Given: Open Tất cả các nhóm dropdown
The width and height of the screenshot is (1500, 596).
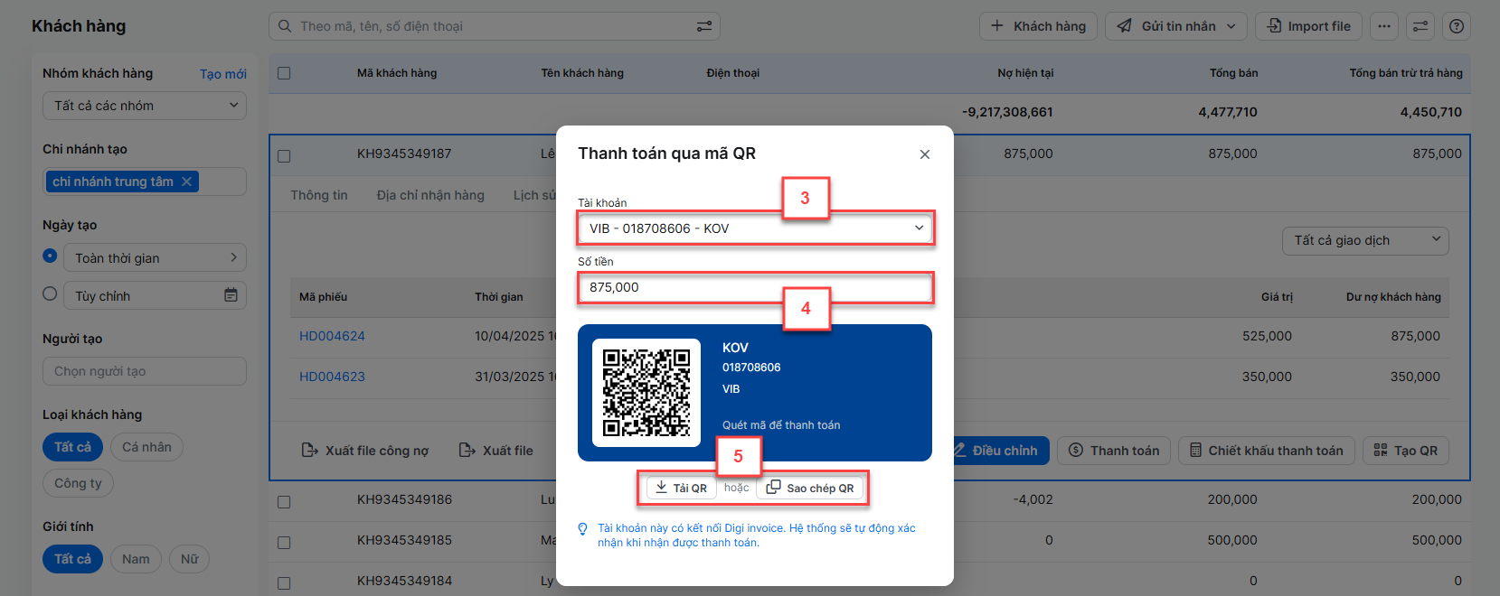Looking at the screenshot, I should 145,106.
